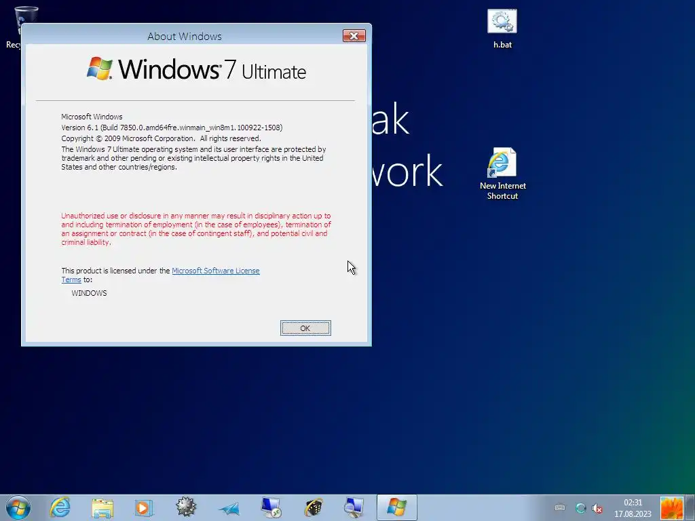Click the paper airplane taskbar icon

click(x=229, y=509)
